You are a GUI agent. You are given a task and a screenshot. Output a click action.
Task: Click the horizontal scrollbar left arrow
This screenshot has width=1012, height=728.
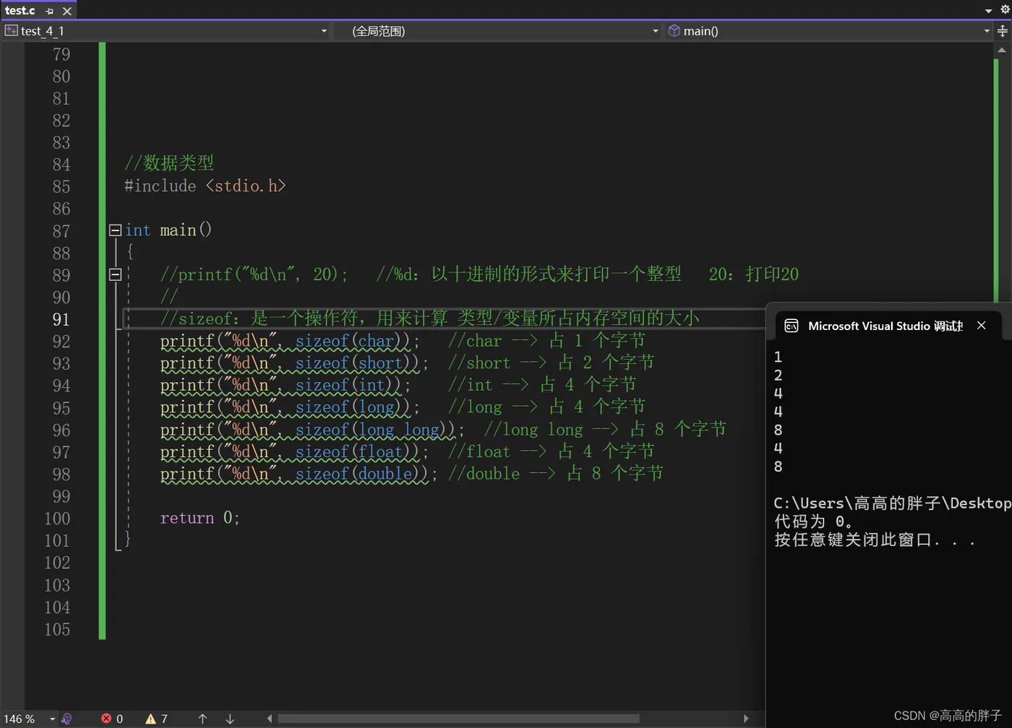pyautogui.click(x=270, y=719)
